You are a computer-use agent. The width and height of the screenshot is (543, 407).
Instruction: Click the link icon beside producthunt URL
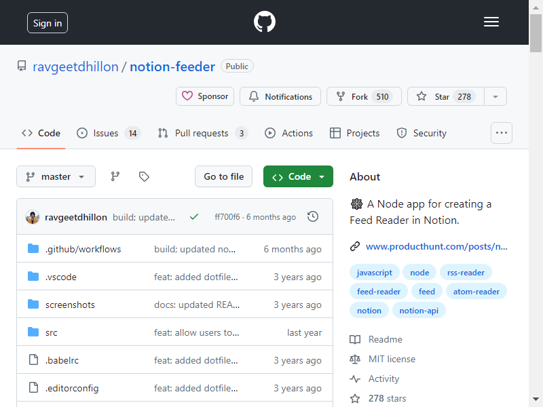[355, 246]
